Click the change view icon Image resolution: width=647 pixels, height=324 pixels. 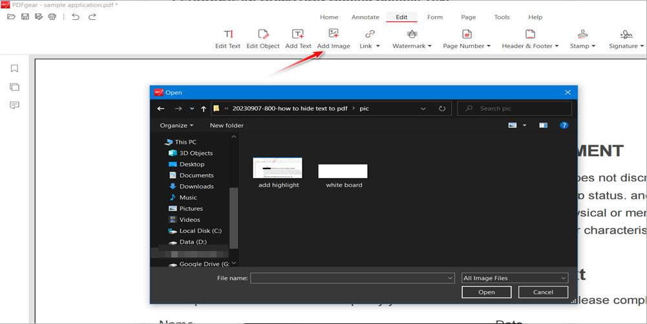point(513,125)
